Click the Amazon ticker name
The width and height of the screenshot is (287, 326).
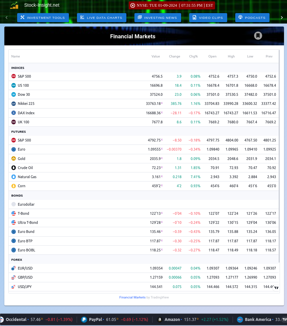172,319
